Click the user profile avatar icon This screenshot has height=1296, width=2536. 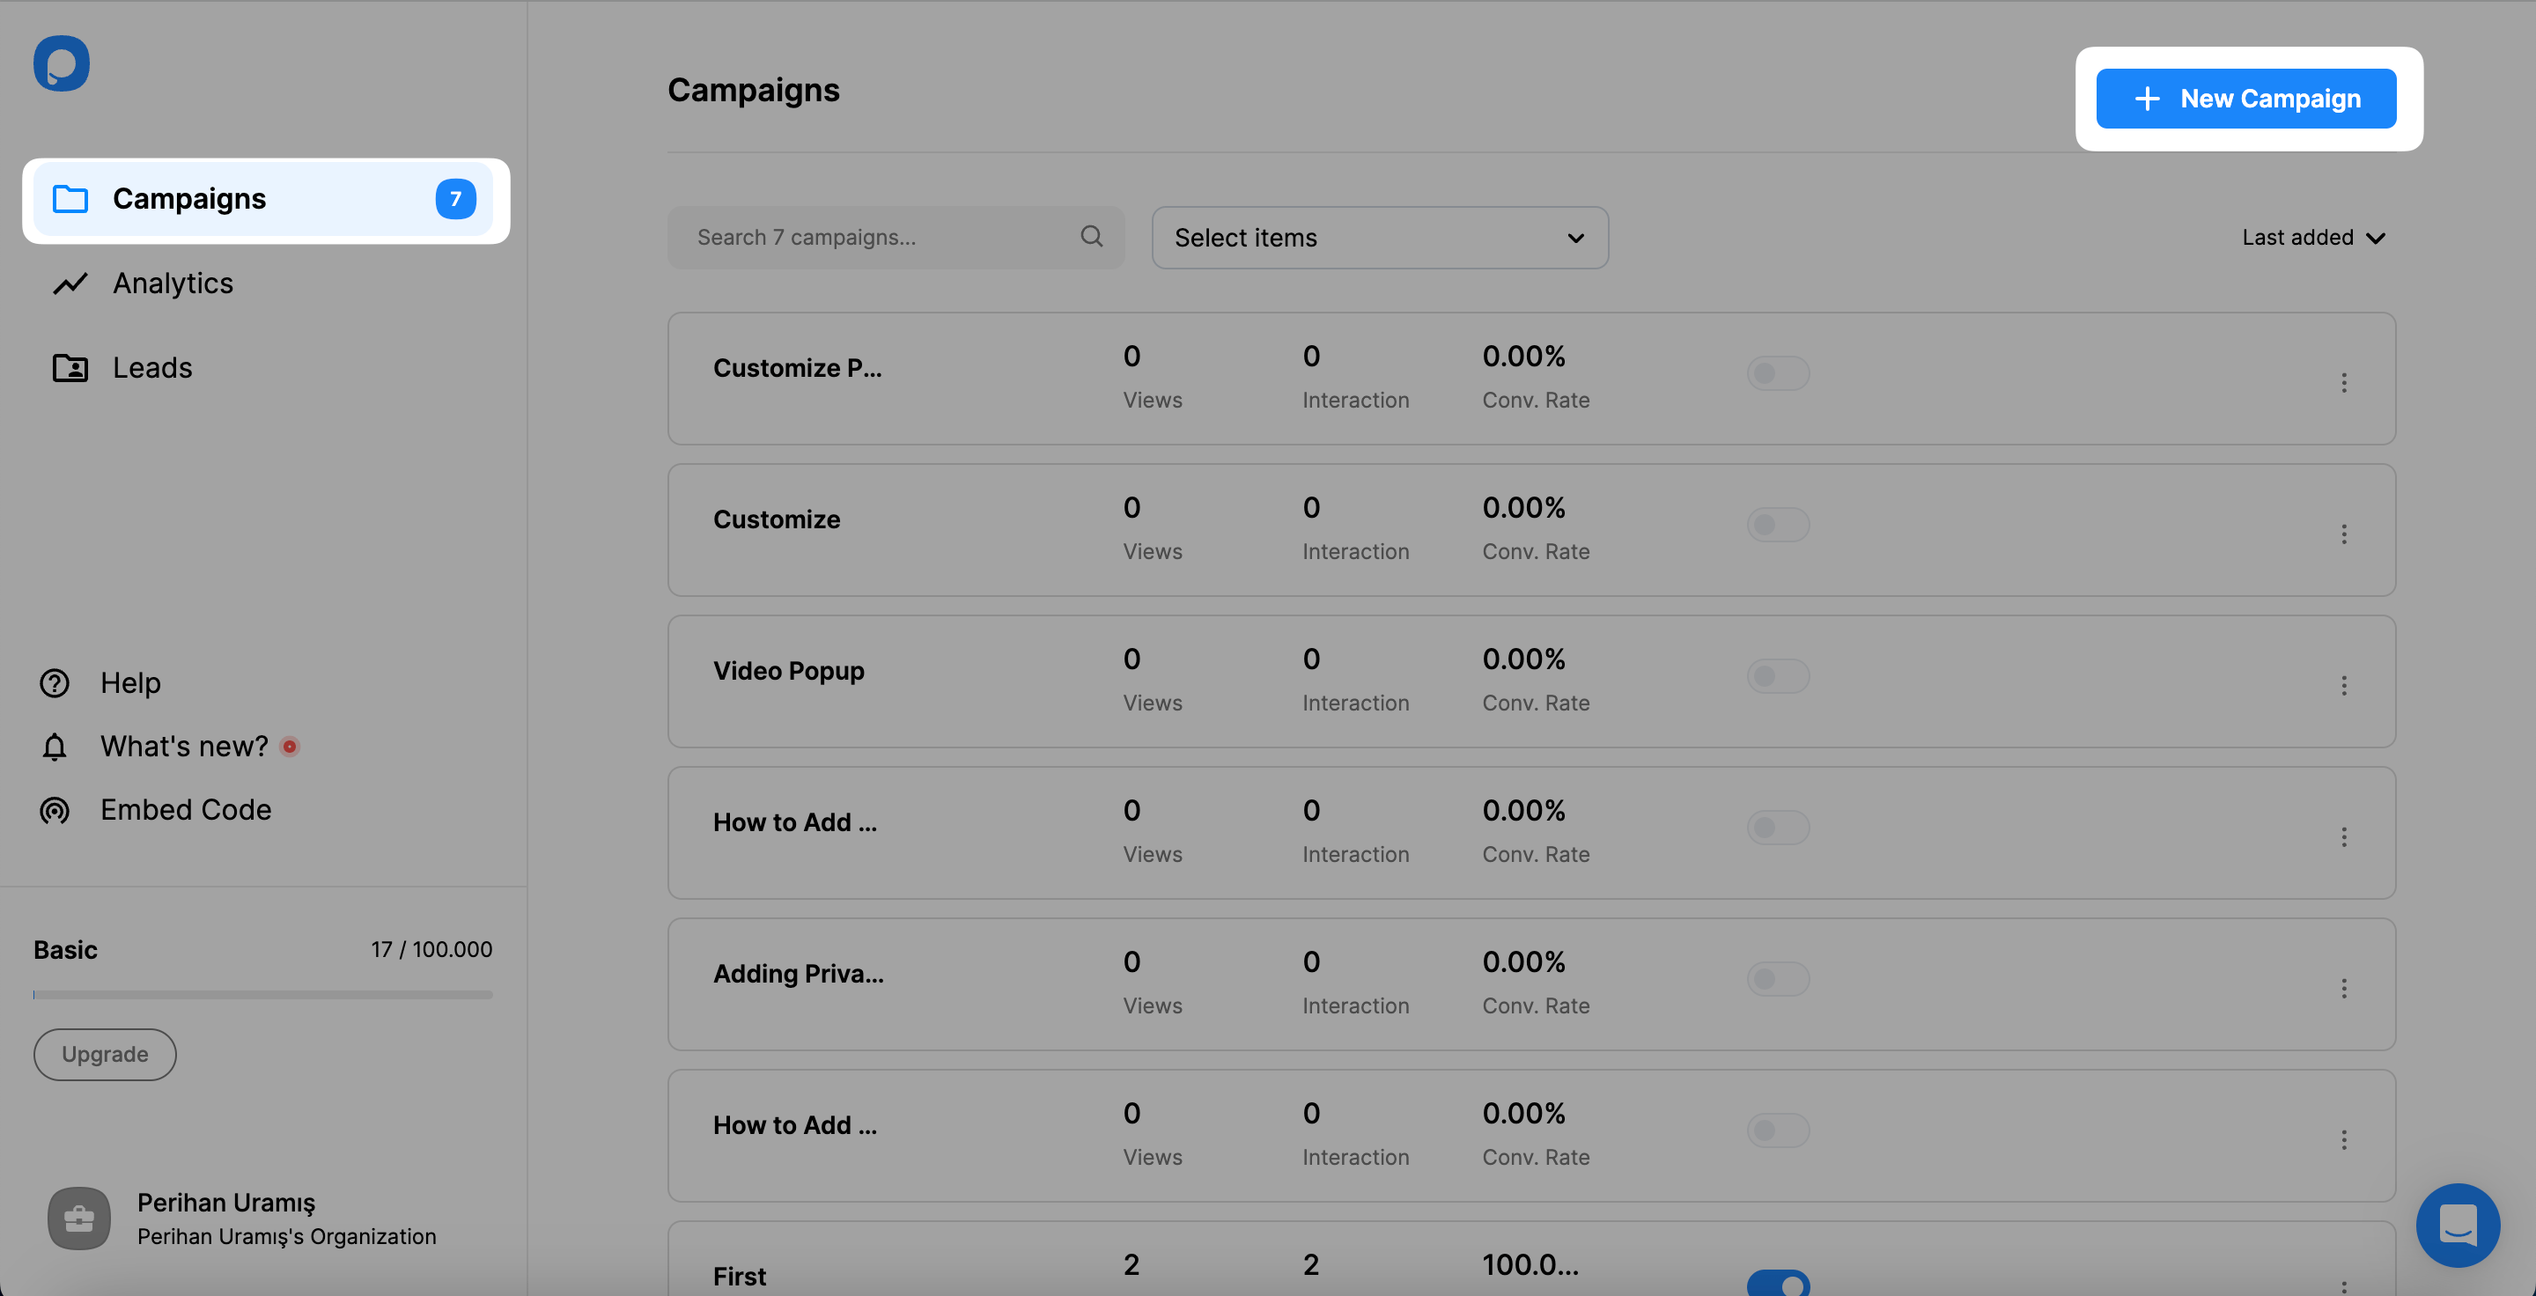point(79,1215)
